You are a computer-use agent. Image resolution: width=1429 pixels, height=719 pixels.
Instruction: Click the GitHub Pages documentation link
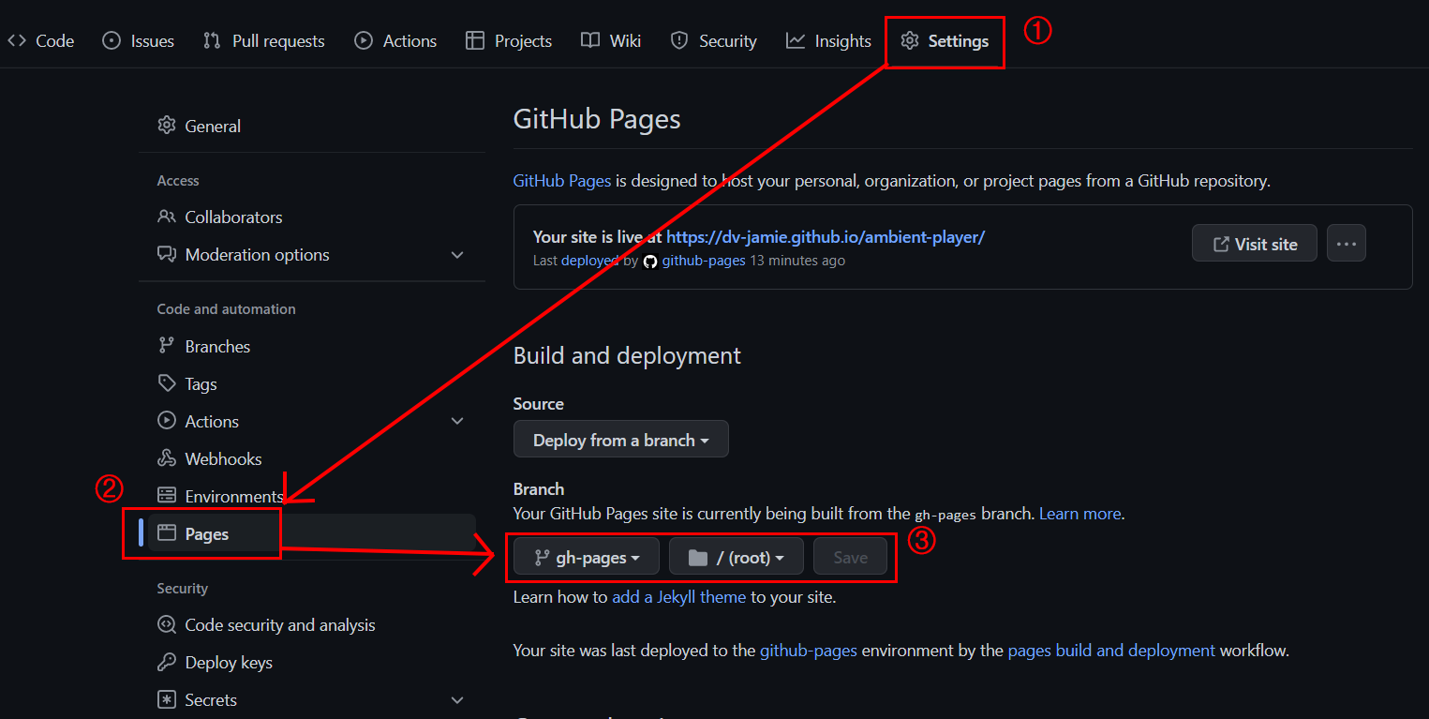562,181
